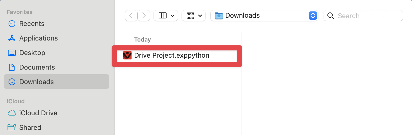
Task: Click the forward navigation arrow
Action: [144, 16]
